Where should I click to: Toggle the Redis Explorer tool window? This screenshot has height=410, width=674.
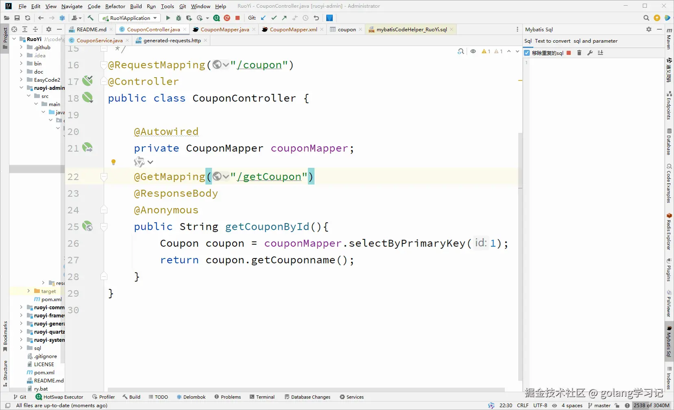(x=669, y=231)
